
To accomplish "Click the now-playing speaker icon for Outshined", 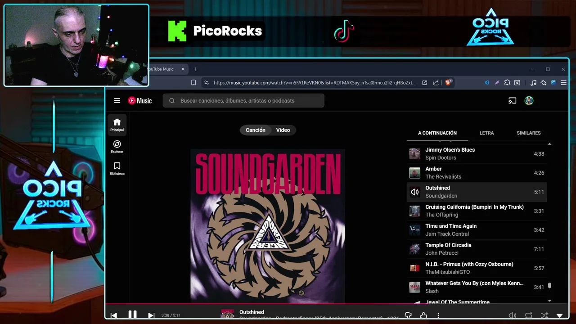I will point(414,192).
